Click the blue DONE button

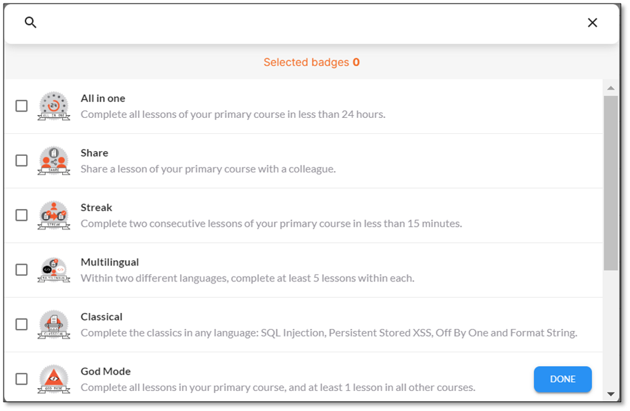point(562,379)
